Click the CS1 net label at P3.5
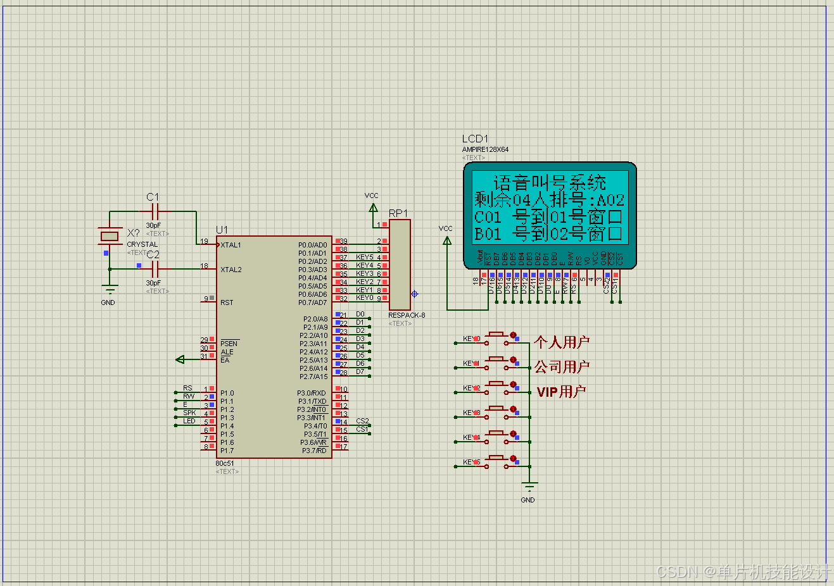 point(362,429)
